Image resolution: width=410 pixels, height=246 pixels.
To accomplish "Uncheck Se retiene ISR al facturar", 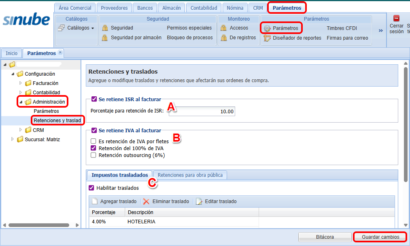I will click(x=94, y=99).
